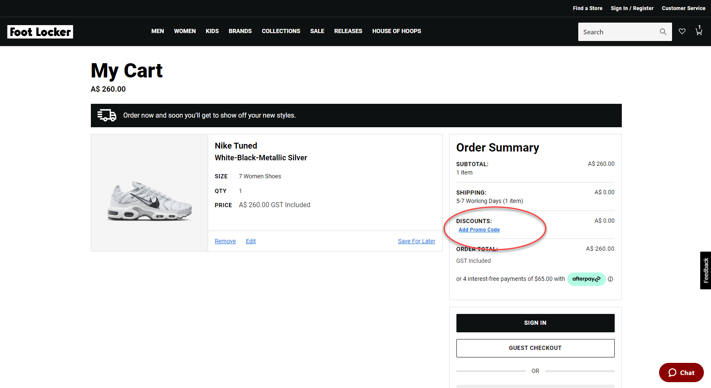The image size is (711, 388).
Task: Click Add Promo Code link
Action: coord(479,230)
